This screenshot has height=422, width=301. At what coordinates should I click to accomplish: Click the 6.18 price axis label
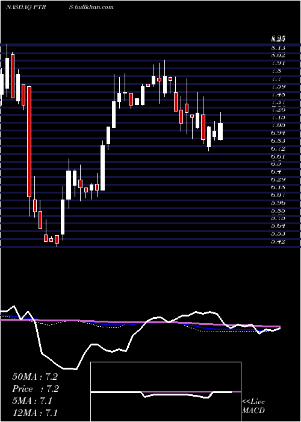278,187
